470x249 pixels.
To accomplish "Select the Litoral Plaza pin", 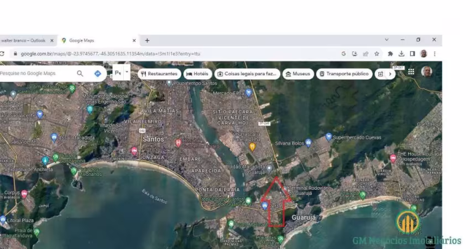I will click(x=3, y=220).
